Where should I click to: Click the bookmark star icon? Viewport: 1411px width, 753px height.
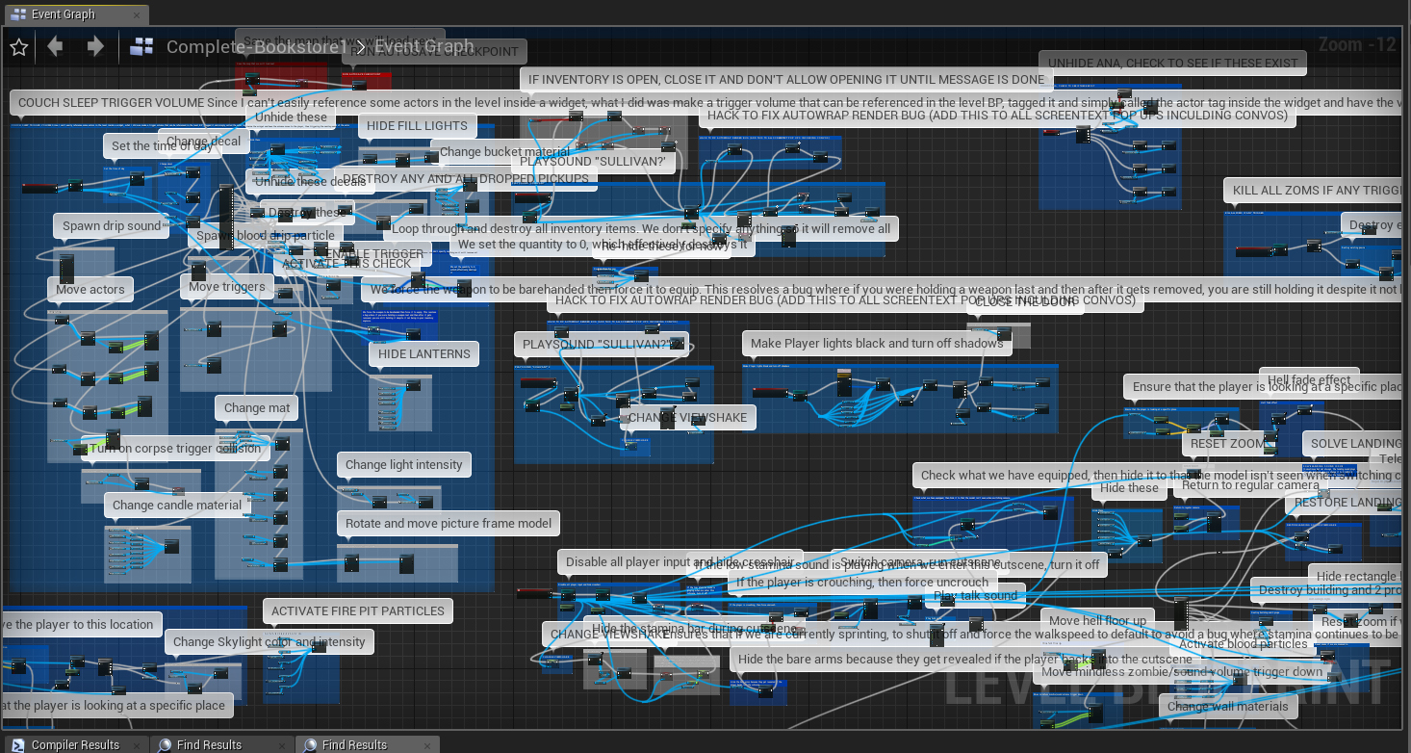[x=18, y=47]
